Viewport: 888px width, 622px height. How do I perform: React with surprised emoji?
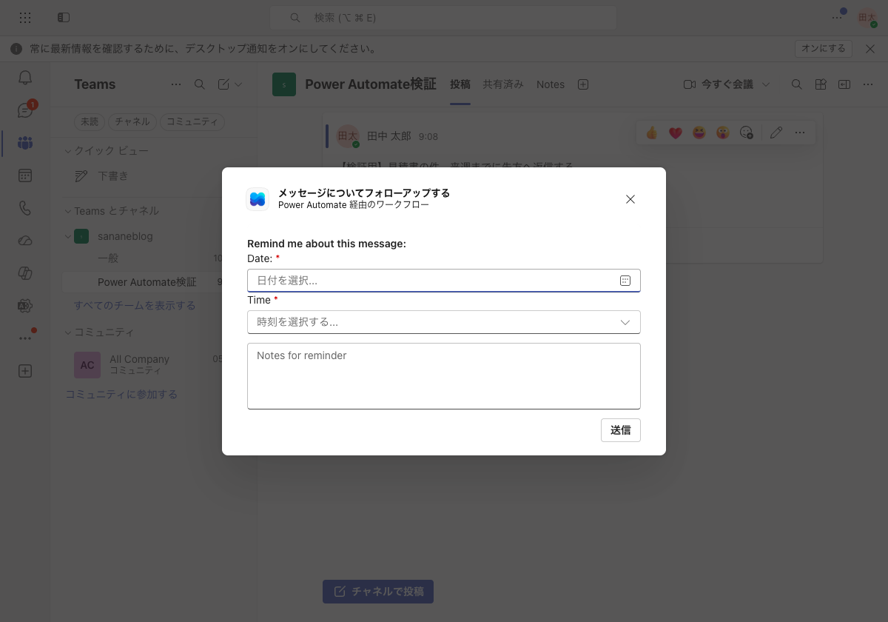(x=723, y=133)
